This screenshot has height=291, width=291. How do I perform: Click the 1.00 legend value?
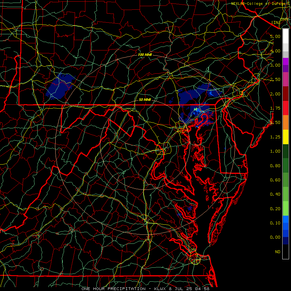(x=275, y=151)
